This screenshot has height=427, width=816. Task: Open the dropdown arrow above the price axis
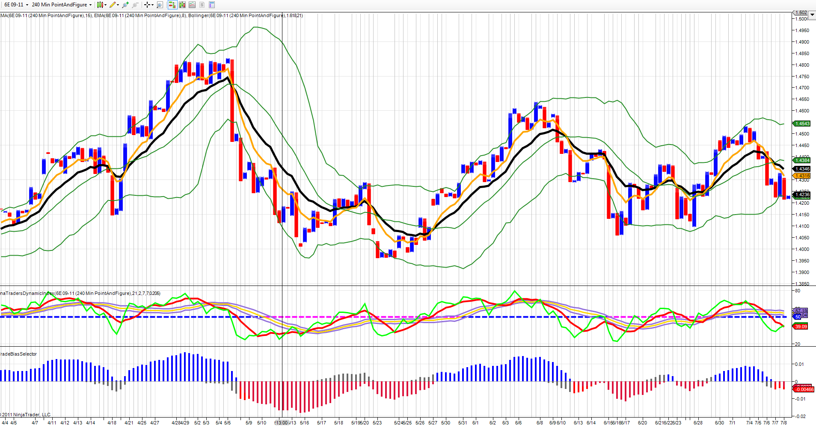813,15
